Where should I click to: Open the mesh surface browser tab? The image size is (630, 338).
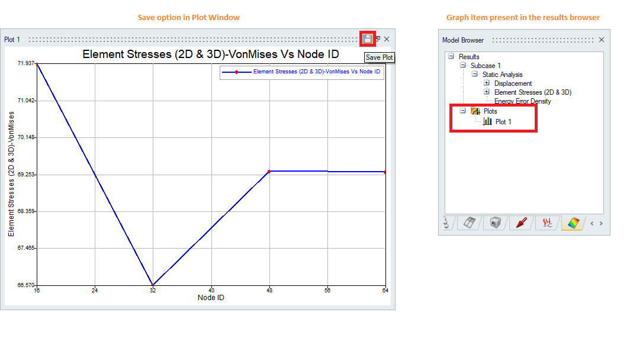click(470, 223)
